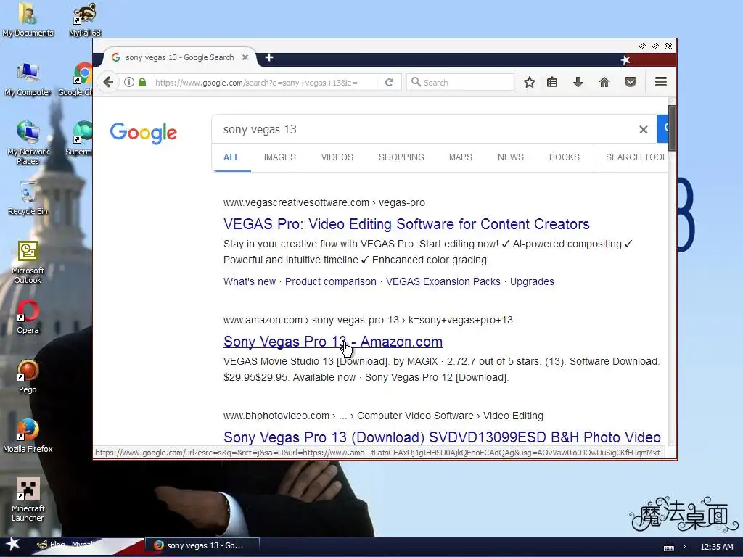Open the What's new sitelink
Image resolution: width=743 pixels, height=557 pixels.
[250, 282]
